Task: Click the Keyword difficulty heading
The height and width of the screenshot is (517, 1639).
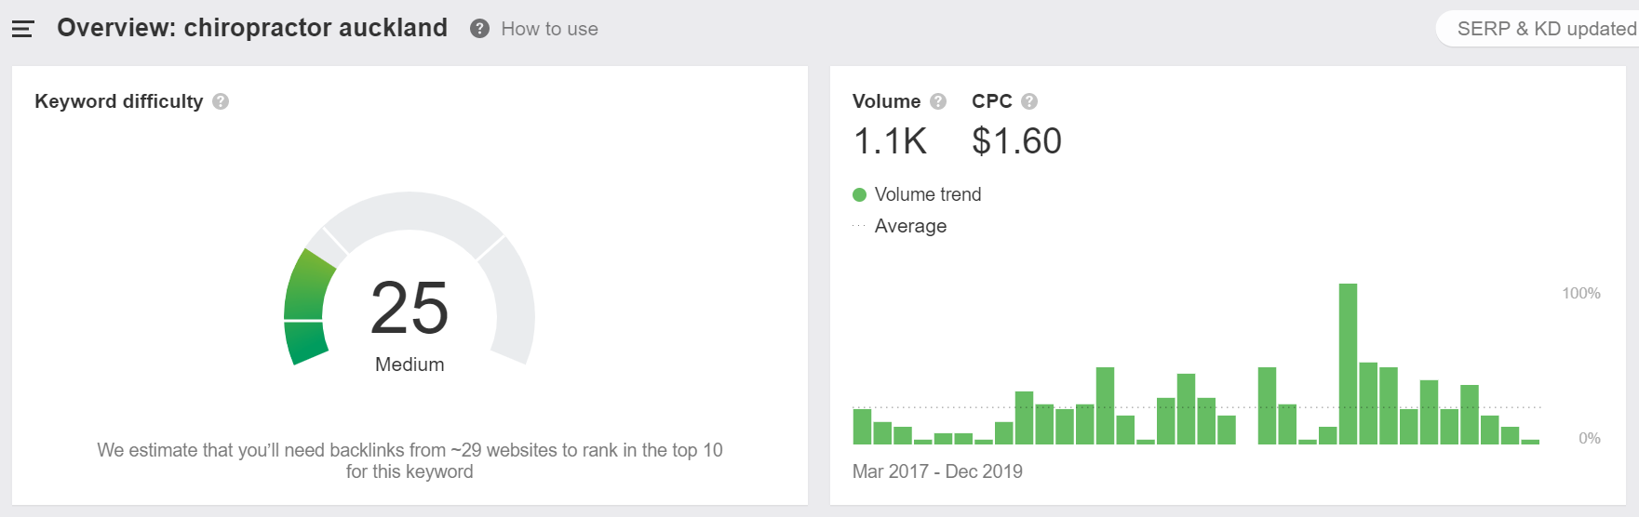Action: click(118, 101)
